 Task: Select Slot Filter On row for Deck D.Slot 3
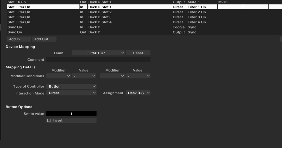coord(144,17)
